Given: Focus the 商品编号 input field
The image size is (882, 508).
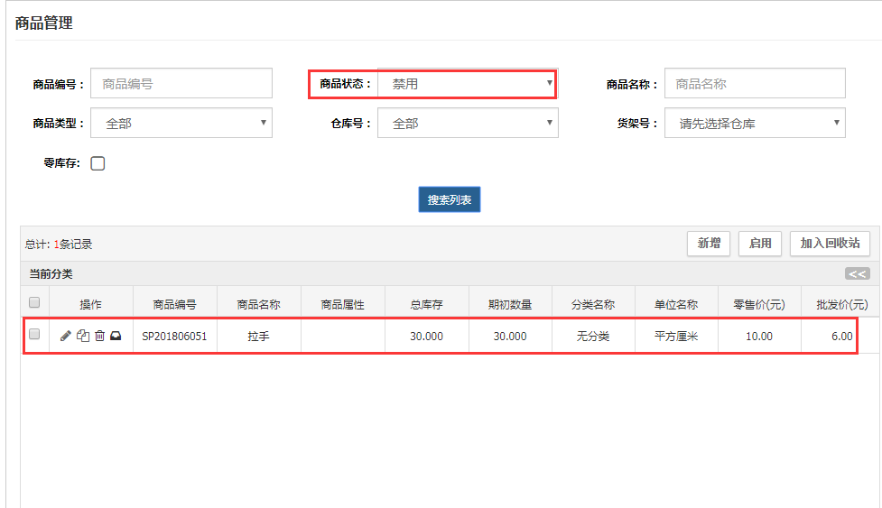Looking at the screenshot, I should click(x=181, y=84).
